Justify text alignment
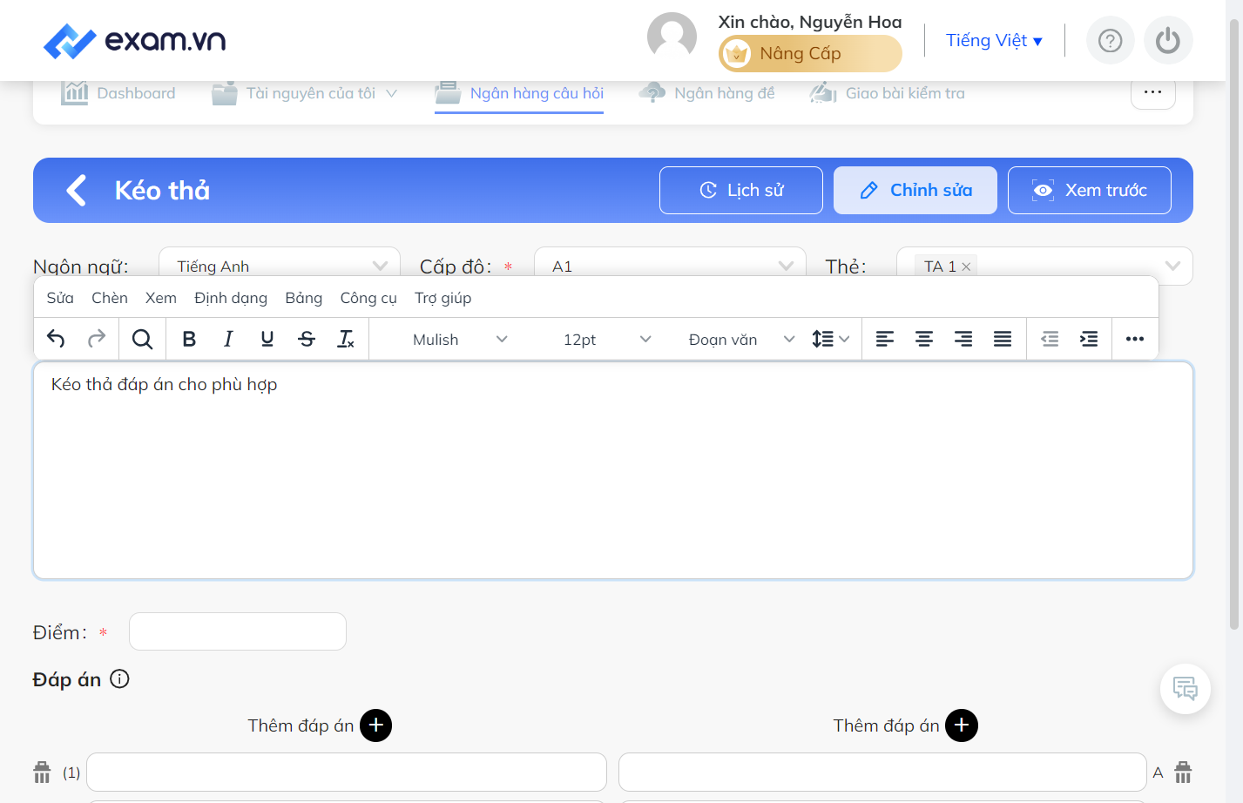 tap(1003, 339)
